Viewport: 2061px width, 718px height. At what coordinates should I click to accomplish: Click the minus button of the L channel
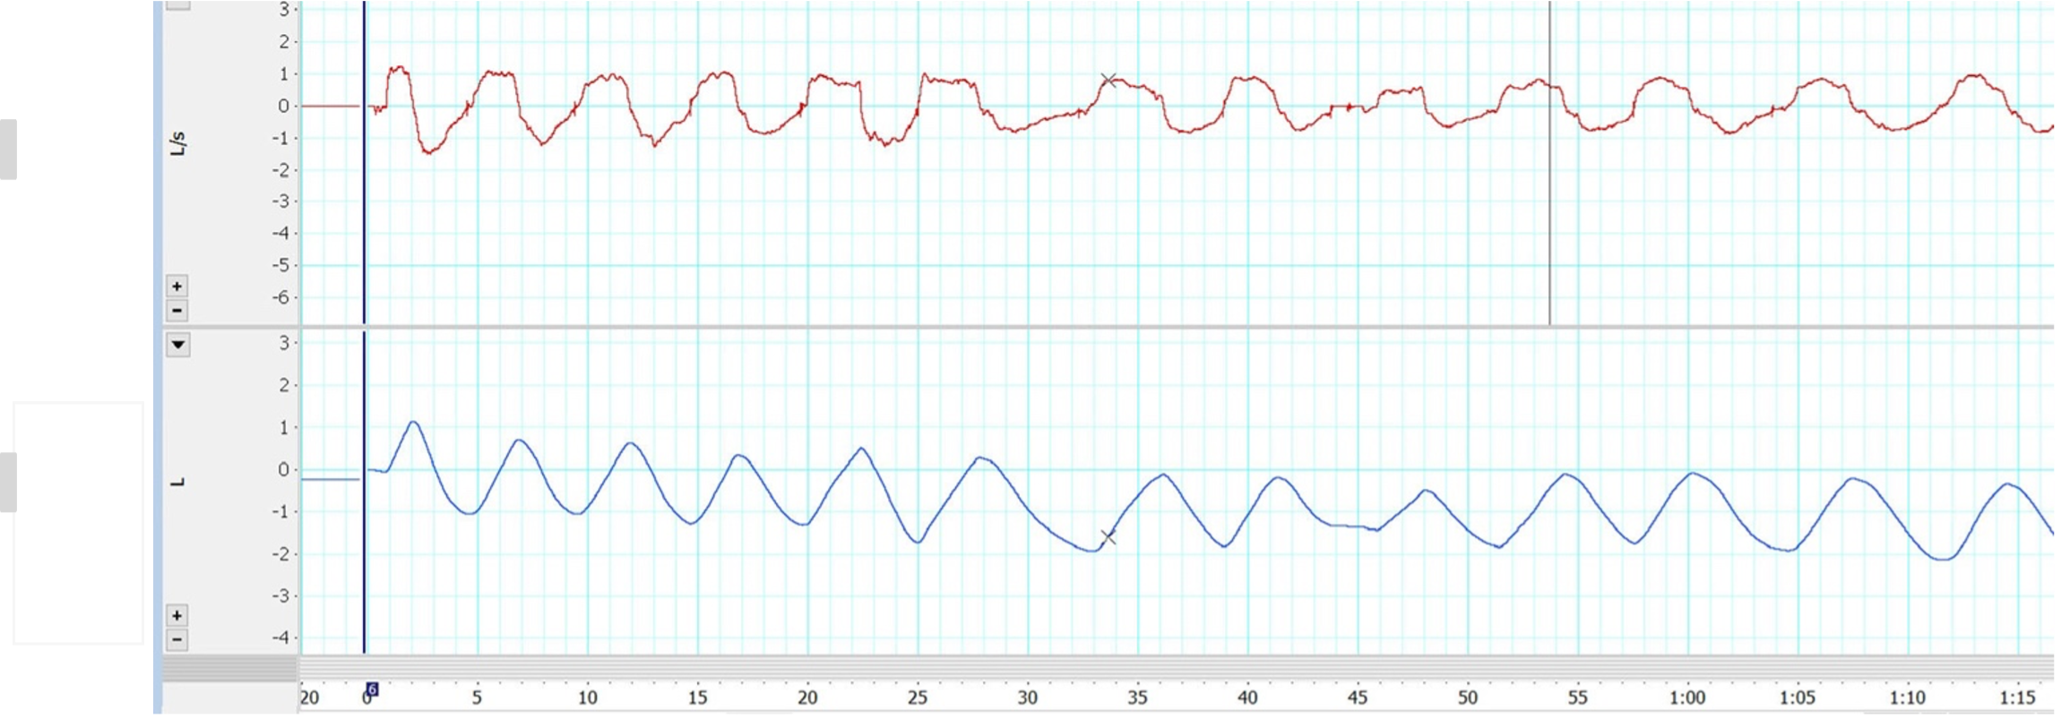(177, 640)
